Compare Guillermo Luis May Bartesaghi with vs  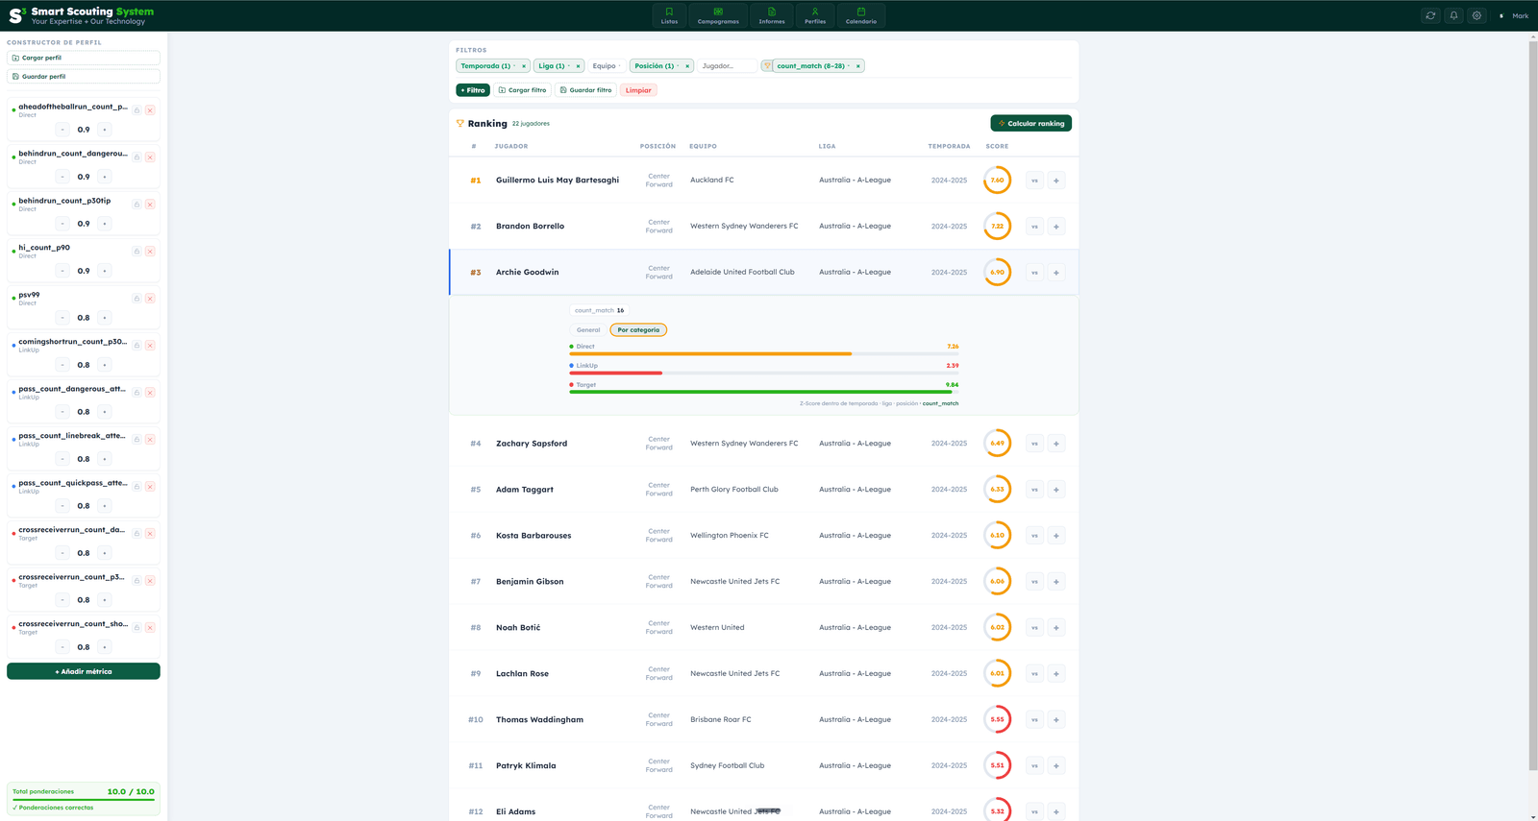coord(1034,181)
